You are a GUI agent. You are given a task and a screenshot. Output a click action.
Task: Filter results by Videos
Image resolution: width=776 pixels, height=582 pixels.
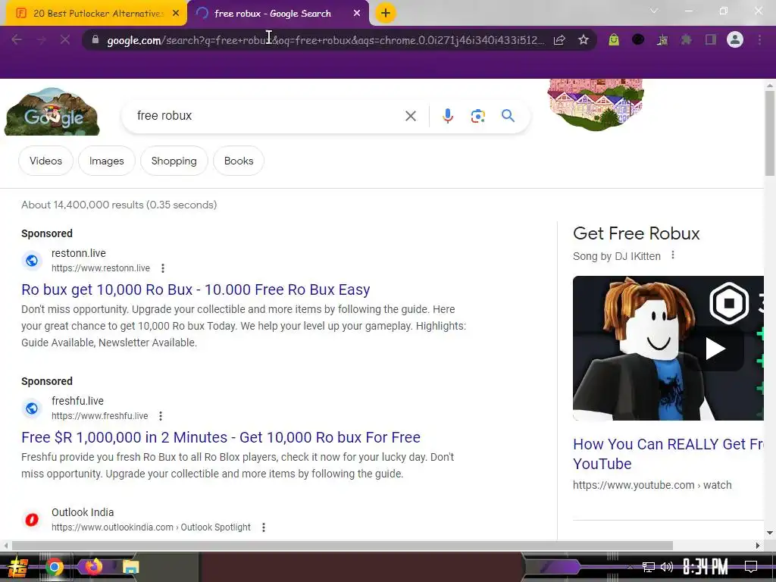coord(46,161)
